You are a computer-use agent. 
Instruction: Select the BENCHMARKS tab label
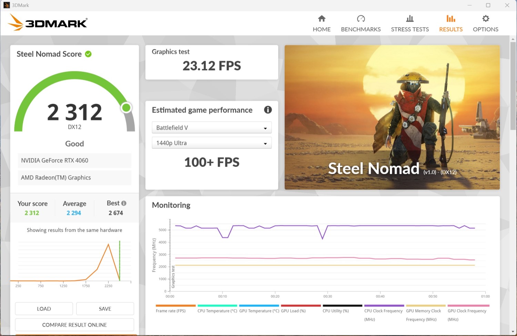coord(361,29)
